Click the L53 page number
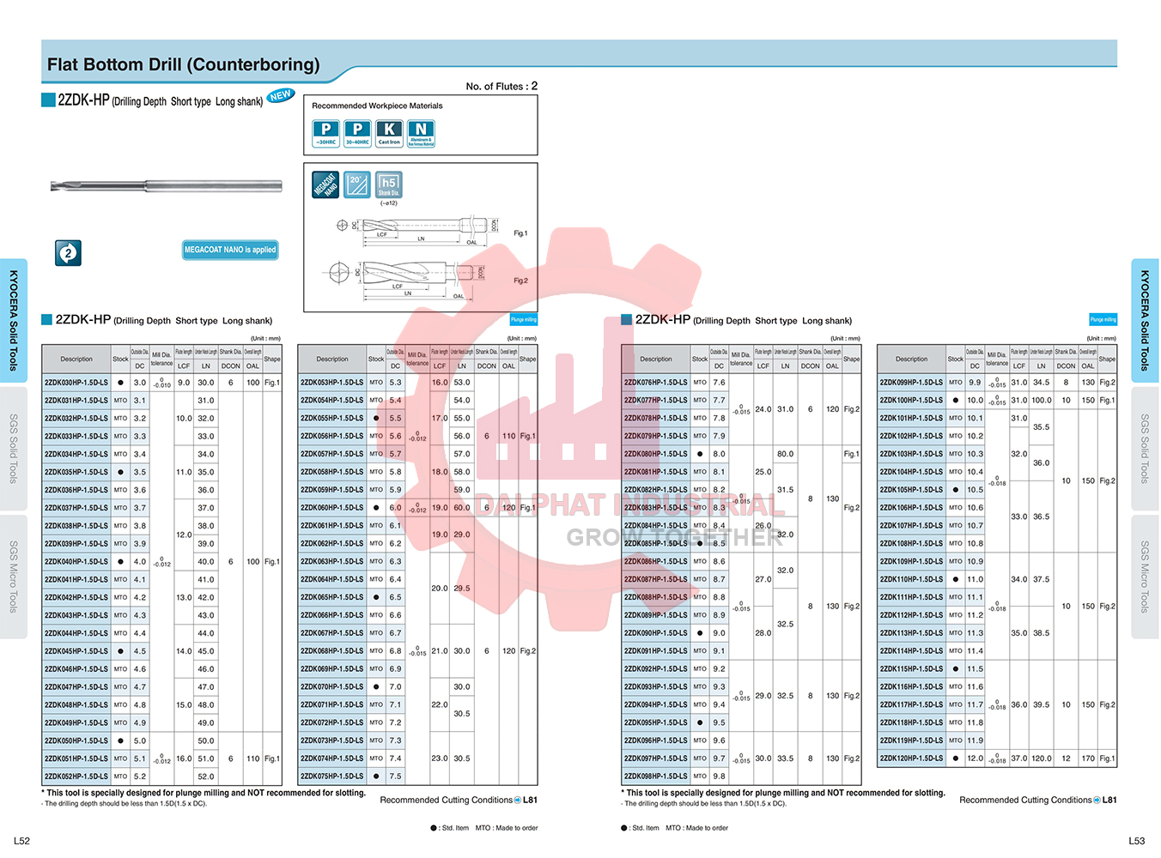1161x858 pixels. [1137, 841]
